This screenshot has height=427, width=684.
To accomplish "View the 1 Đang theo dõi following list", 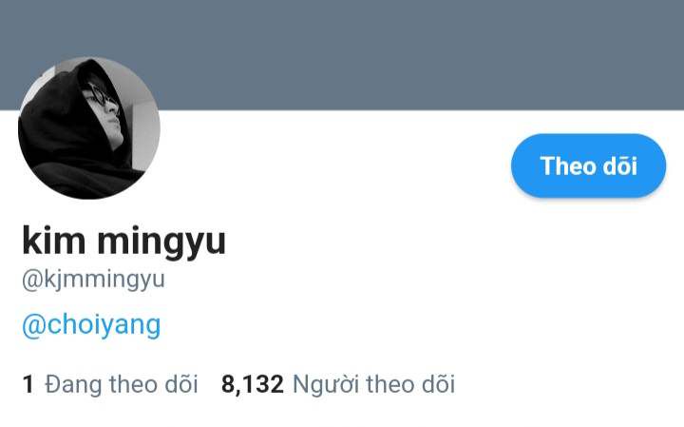I will pyautogui.click(x=110, y=384).
